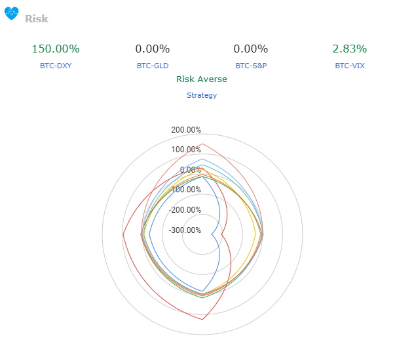Click the 2.83% BTC-VIX value

pos(350,49)
